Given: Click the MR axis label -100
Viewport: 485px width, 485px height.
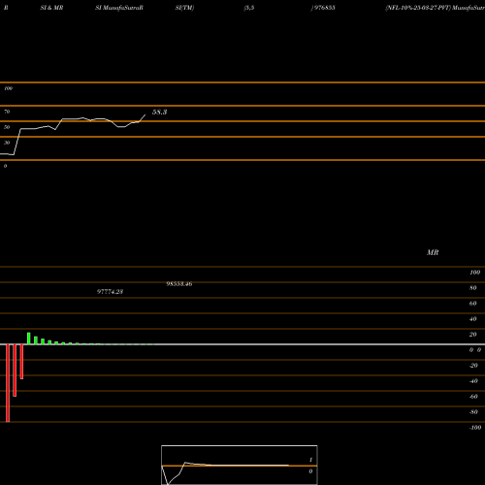Looking at the screenshot, I should click(475, 428).
